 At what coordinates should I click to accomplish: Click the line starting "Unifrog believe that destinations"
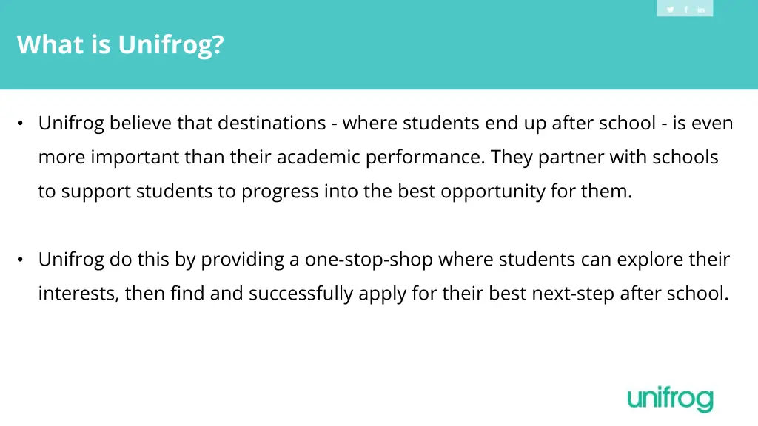click(385, 123)
